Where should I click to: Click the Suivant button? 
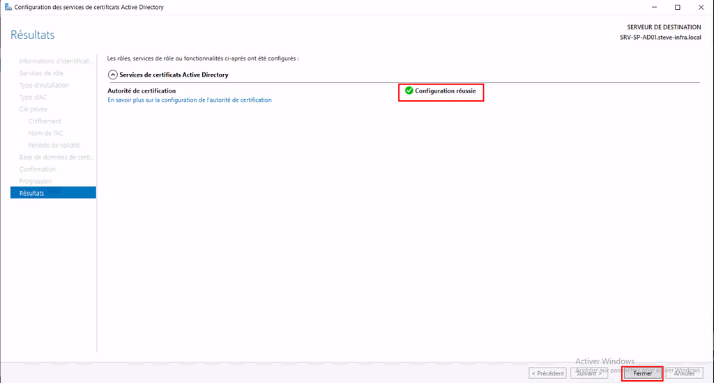[588, 373]
